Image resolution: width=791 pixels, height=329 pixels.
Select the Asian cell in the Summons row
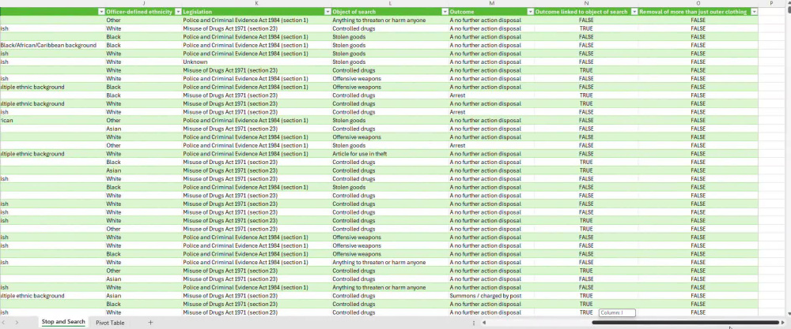[143, 296]
